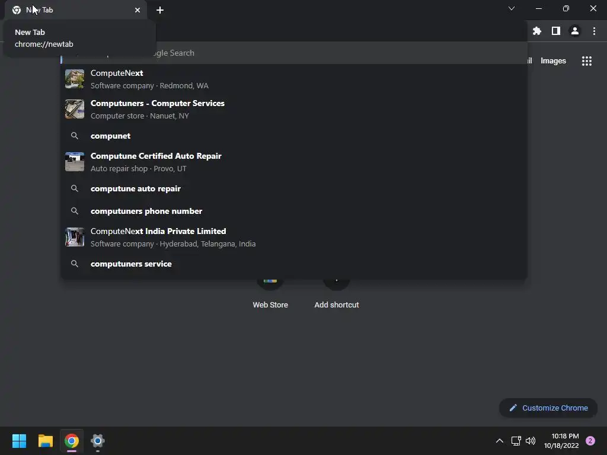Open the profile avatar icon
The height and width of the screenshot is (455, 607).
[x=575, y=31]
